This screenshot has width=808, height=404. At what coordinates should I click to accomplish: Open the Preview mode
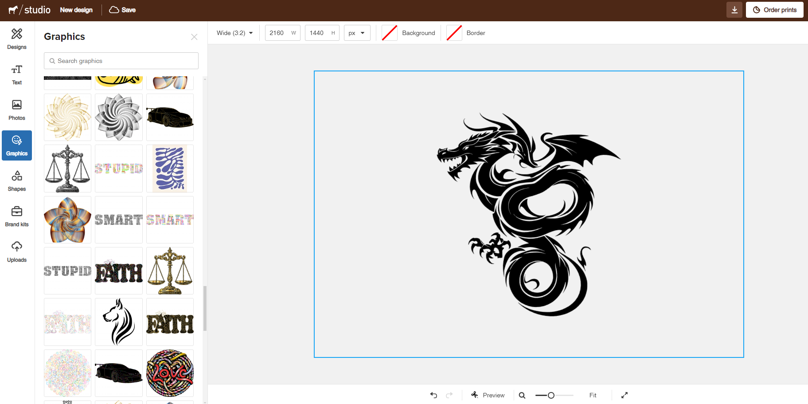pyautogui.click(x=488, y=395)
